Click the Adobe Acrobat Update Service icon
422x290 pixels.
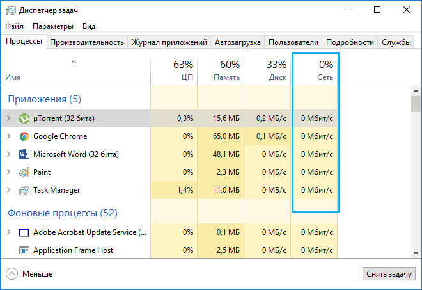click(x=24, y=232)
